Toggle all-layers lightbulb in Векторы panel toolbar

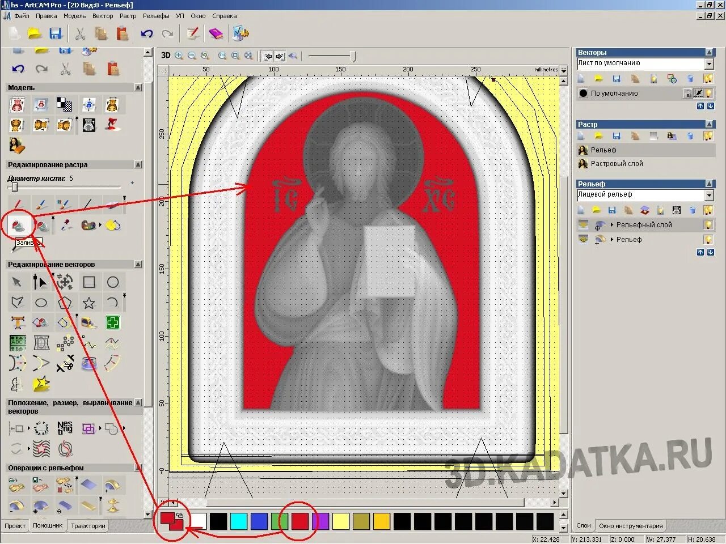(x=708, y=79)
